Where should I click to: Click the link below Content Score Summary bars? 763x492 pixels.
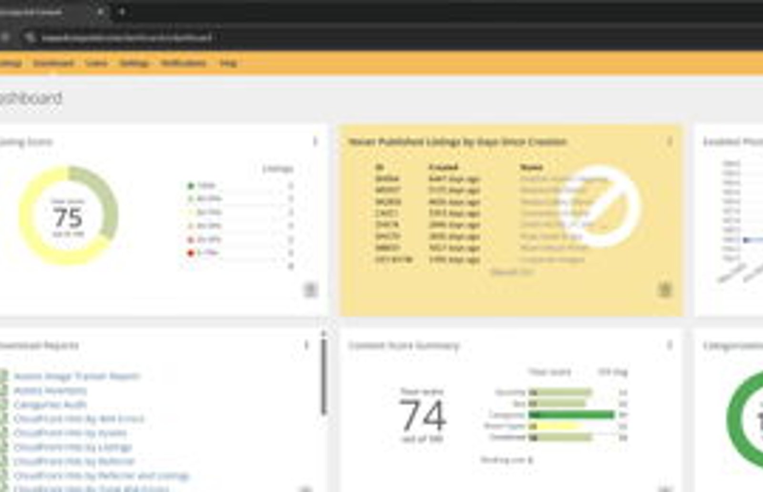[x=506, y=460]
